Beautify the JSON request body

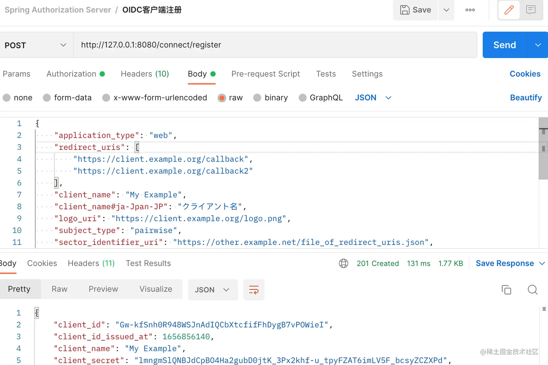pos(526,98)
